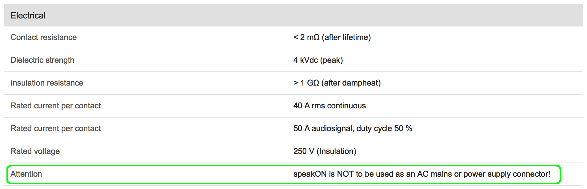Click the '< 2 mΩ (after lifetime)' value

(332, 37)
